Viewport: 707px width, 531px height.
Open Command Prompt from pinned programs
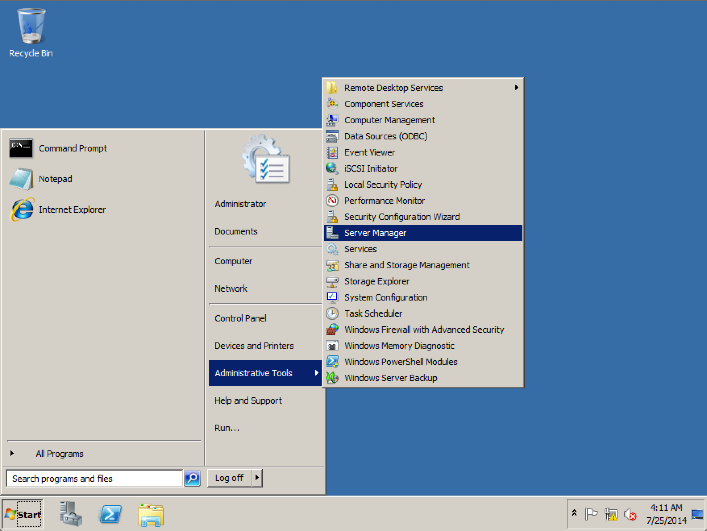(x=58, y=148)
